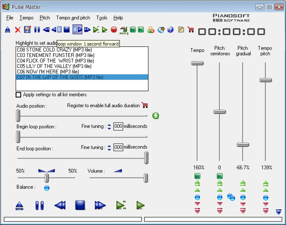The width and height of the screenshot is (286, 225).
Task: Click the green plus icon near audio position
Action: tap(156, 116)
